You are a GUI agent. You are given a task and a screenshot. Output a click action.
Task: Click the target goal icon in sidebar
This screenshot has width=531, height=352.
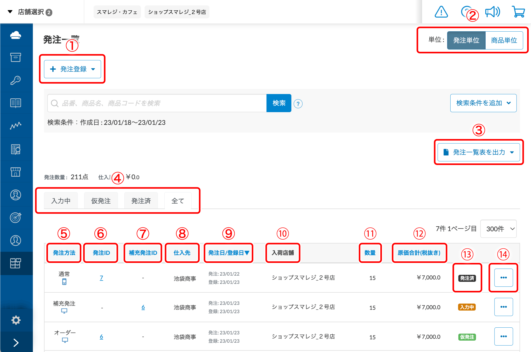point(16,217)
